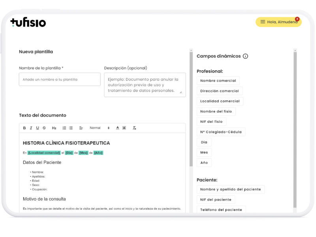Underline the selected text
The width and height of the screenshot is (316, 237).
(x=38, y=128)
